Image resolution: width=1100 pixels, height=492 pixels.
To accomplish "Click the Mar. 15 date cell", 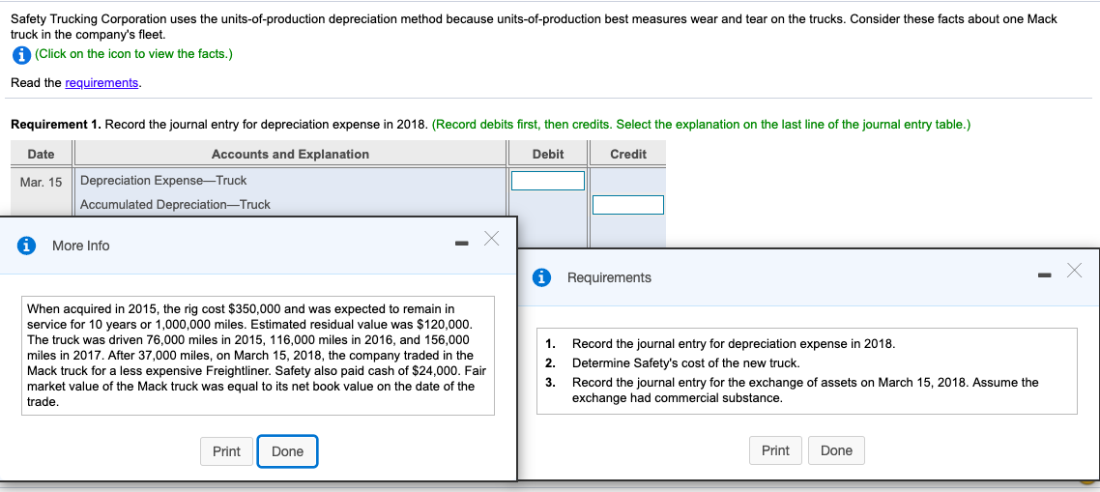I will tap(41, 182).
